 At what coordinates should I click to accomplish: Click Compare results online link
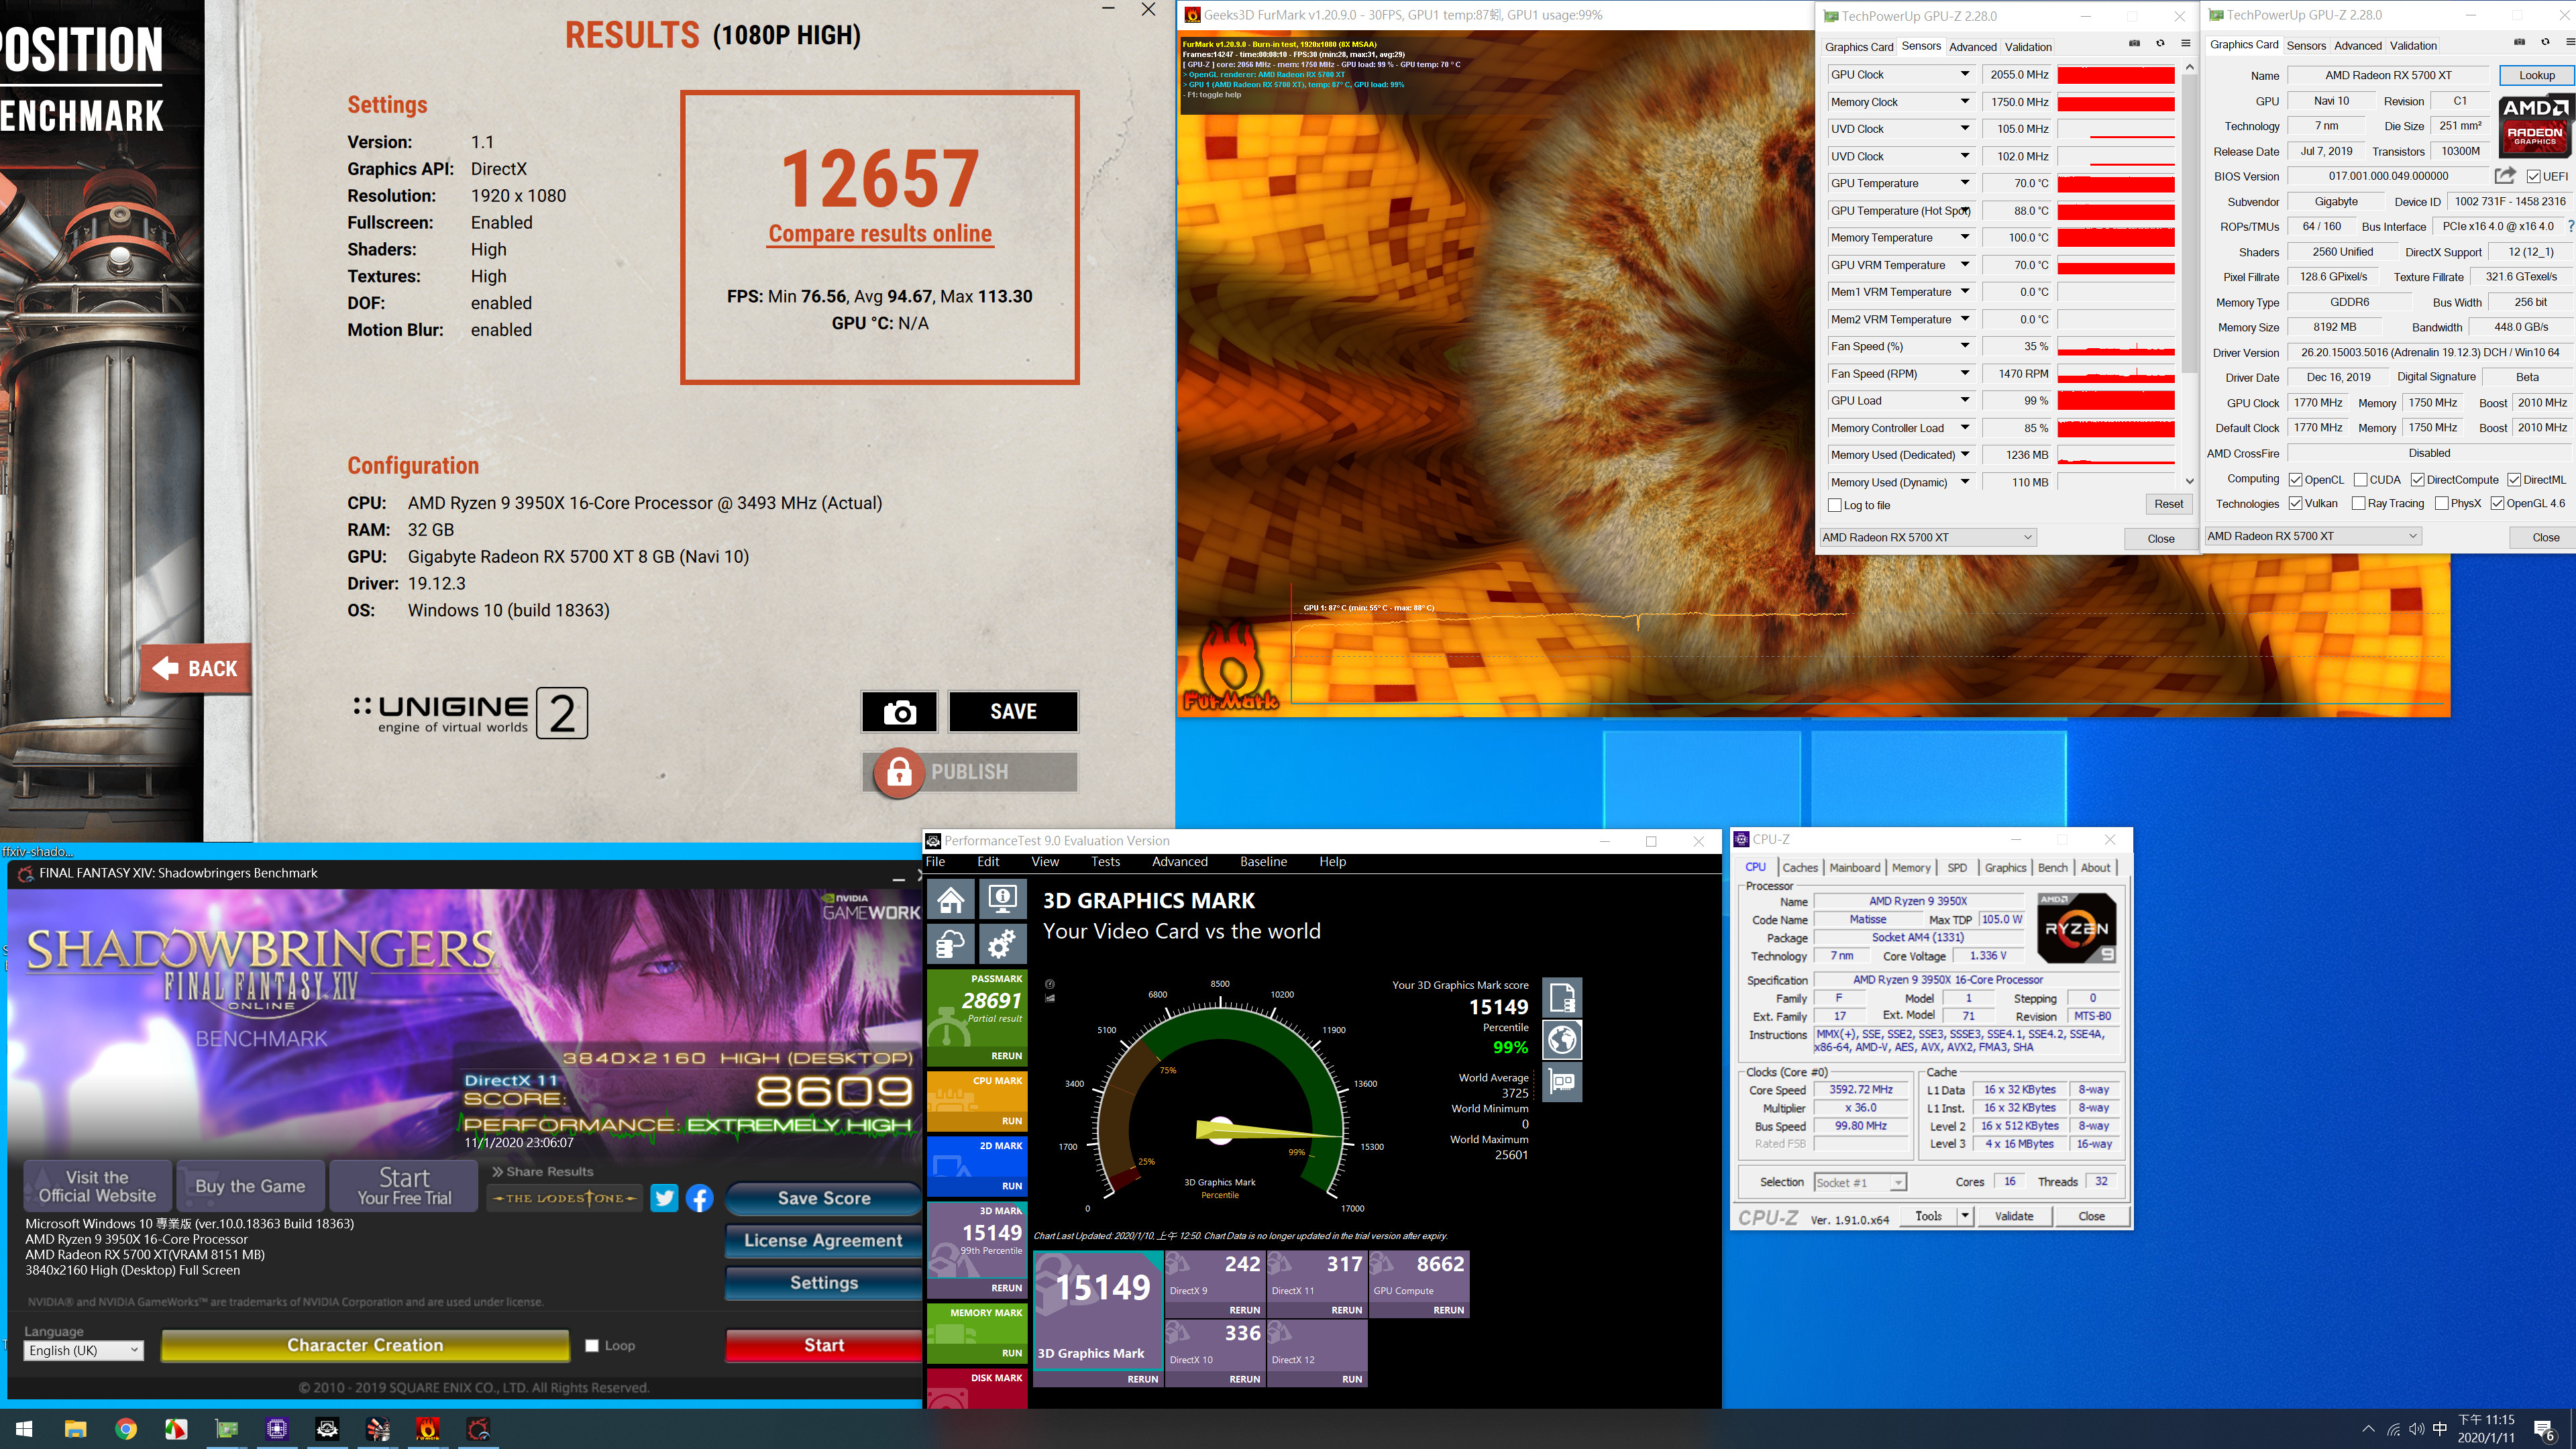click(x=880, y=234)
